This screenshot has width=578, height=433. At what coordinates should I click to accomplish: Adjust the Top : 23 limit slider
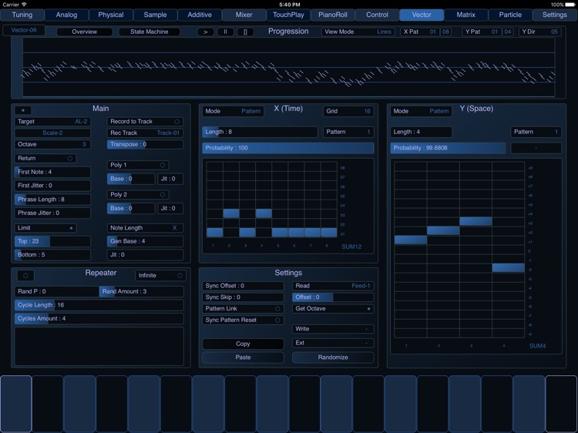(x=52, y=241)
